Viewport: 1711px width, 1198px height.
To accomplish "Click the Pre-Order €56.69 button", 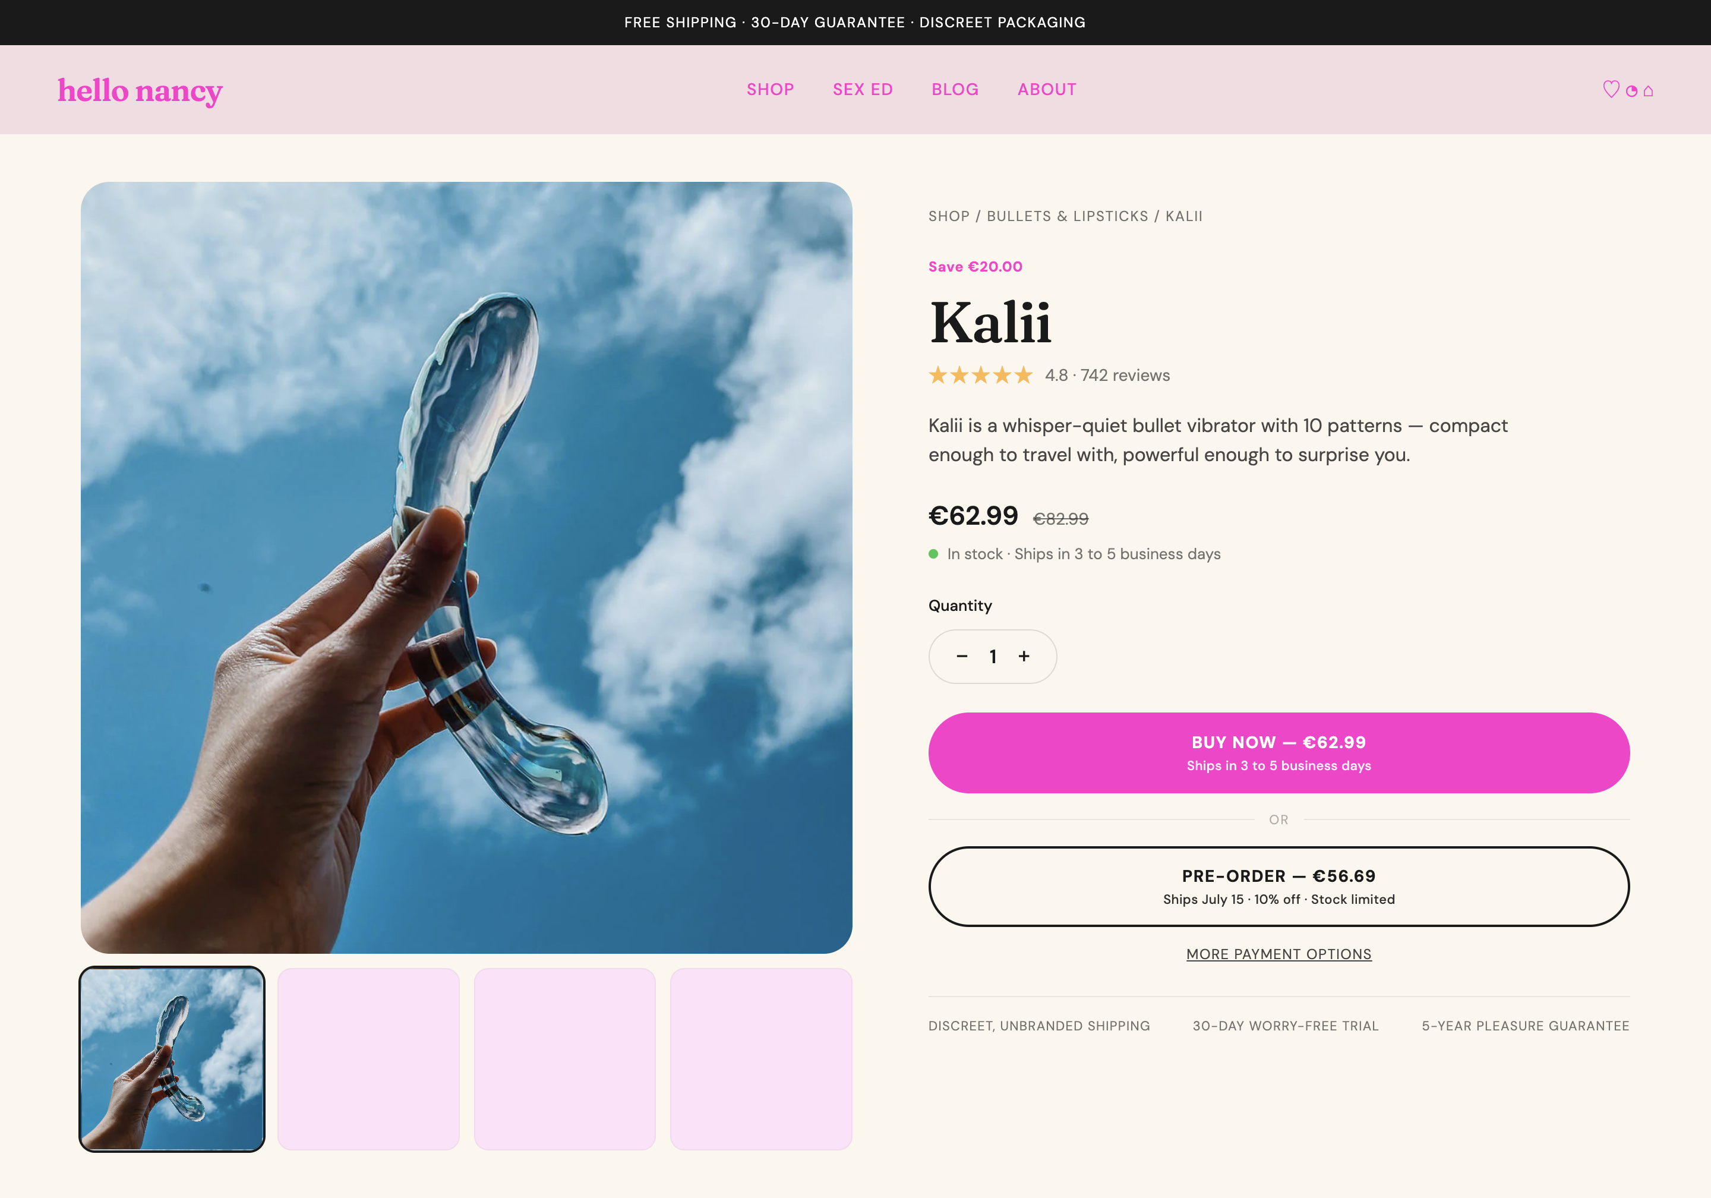I will pyautogui.click(x=1278, y=887).
